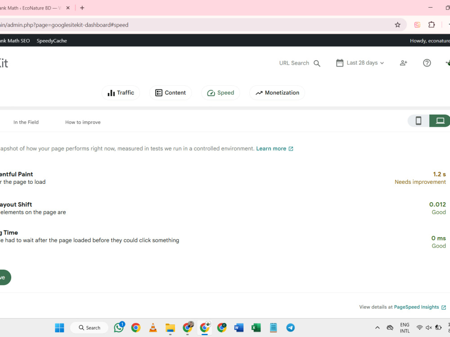
Task: Open Microsoft Word from the taskbar
Action: pyautogui.click(x=239, y=328)
